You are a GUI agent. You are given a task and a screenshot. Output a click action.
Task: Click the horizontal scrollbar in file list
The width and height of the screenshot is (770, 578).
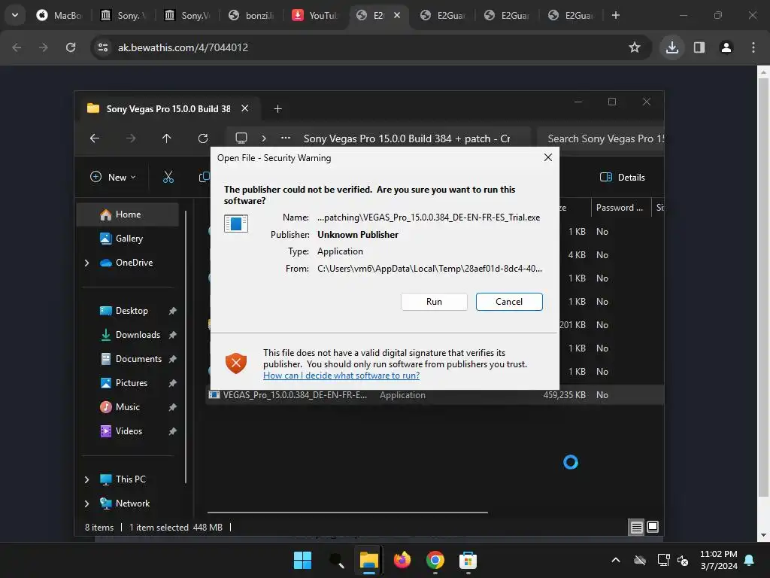tap(347, 512)
